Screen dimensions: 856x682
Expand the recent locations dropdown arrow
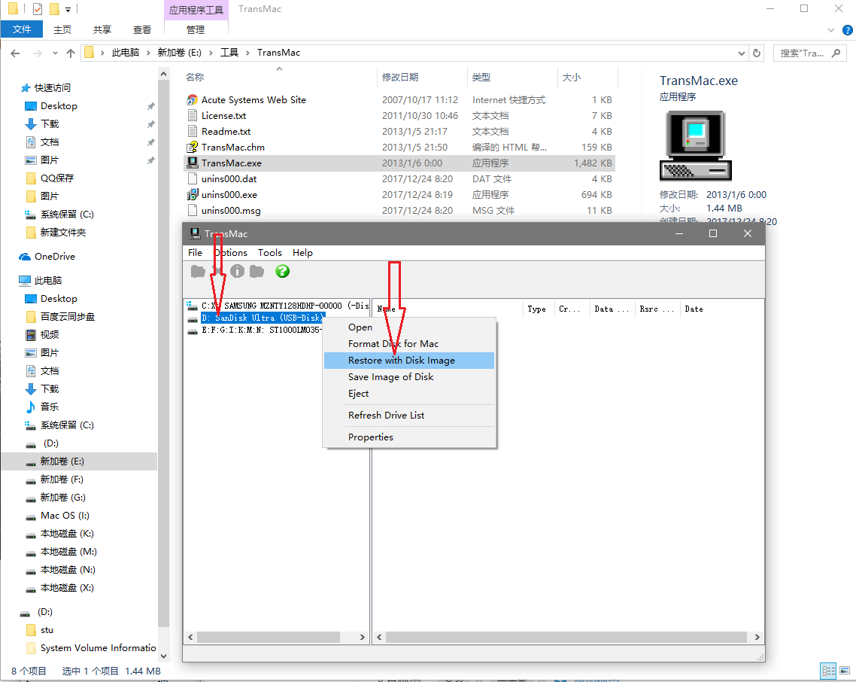[x=55, y=53]
